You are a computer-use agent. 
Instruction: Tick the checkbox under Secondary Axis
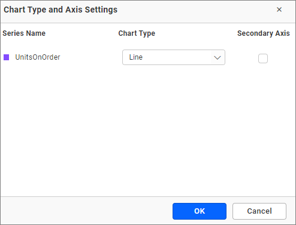[x=263, y=58]
